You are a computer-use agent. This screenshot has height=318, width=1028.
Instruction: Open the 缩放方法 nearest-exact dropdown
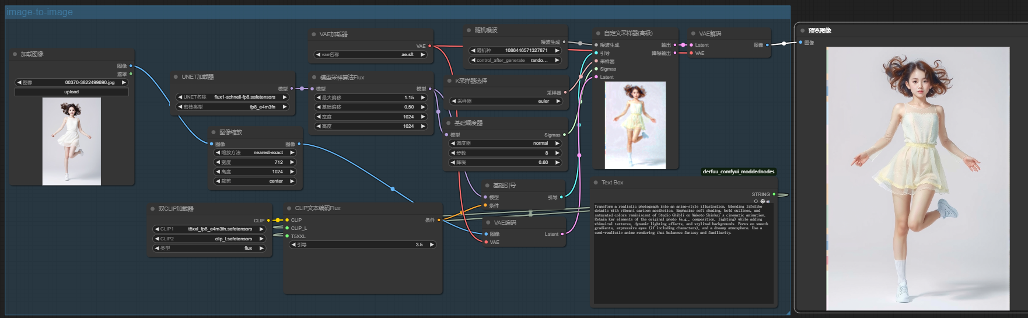(256, 153)
